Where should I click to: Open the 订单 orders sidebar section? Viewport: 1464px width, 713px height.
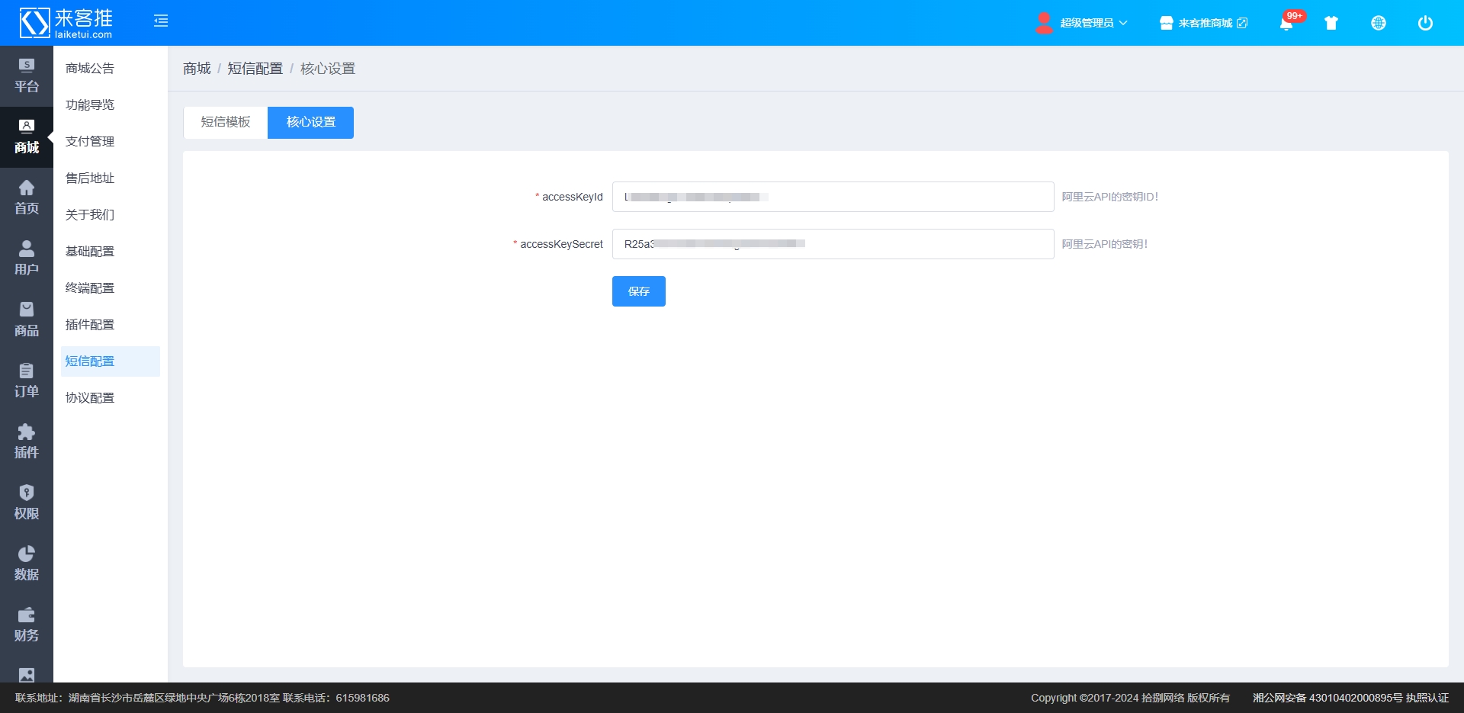[x=27, y=381]
